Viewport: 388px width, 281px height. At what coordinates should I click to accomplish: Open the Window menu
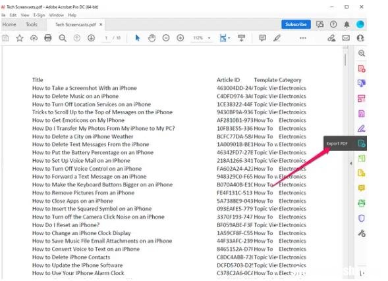coord(56,15)
